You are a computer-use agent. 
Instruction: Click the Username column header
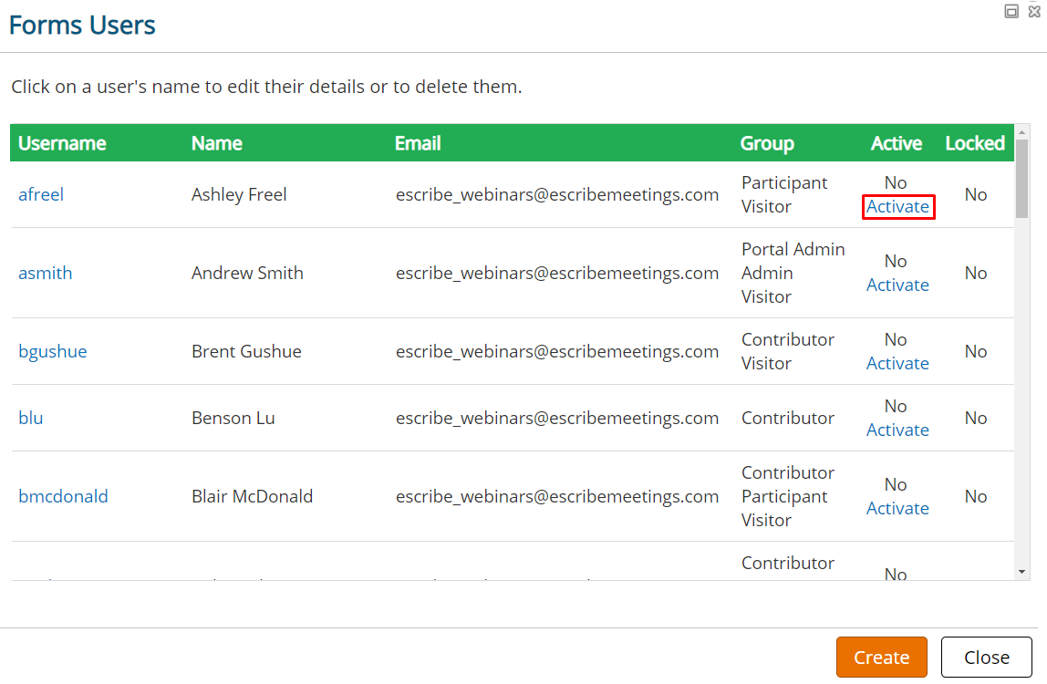tap(62, 143)
